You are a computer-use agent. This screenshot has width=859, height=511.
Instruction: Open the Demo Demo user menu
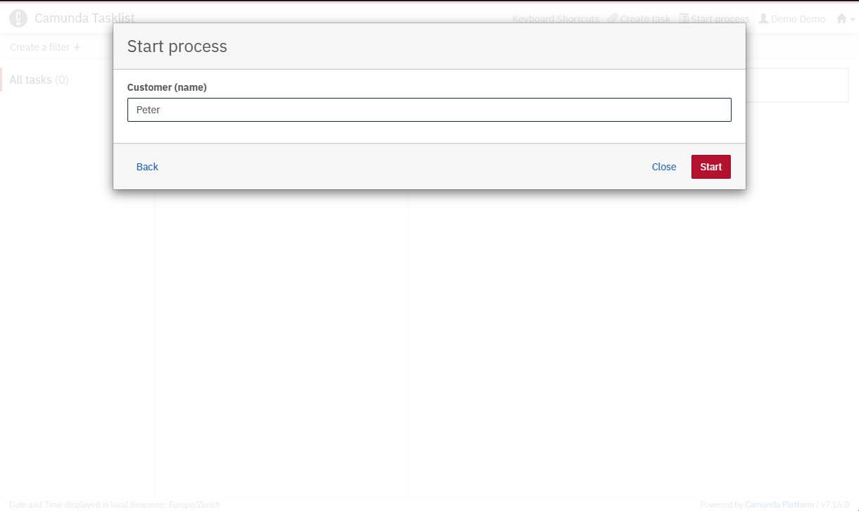click(792, 19)
